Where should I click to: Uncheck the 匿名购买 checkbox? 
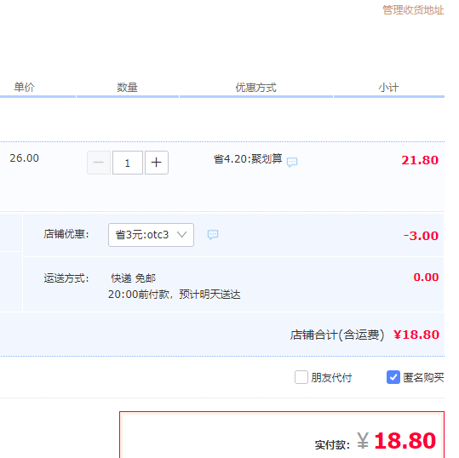click(x=393, y=377)
